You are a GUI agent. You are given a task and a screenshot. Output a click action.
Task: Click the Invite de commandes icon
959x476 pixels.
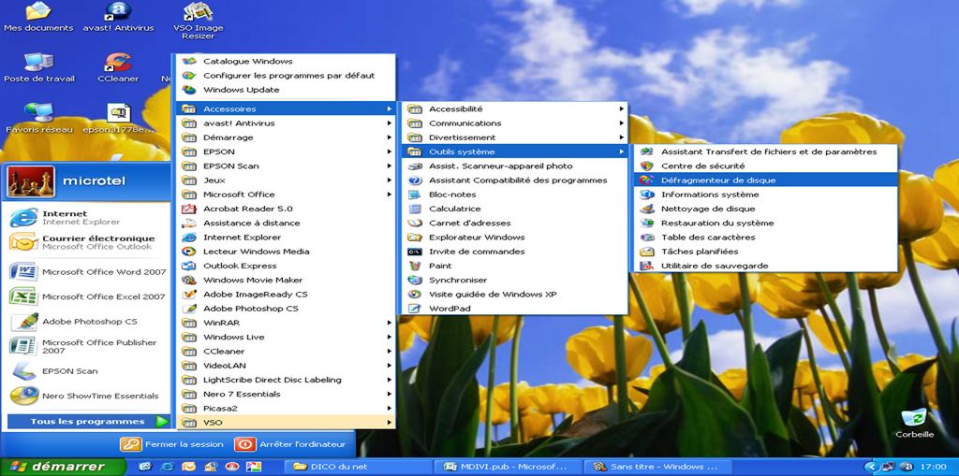pos(415,252)
